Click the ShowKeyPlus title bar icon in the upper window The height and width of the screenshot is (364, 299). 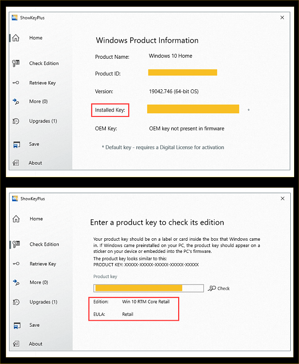click(x=15, y=17)
